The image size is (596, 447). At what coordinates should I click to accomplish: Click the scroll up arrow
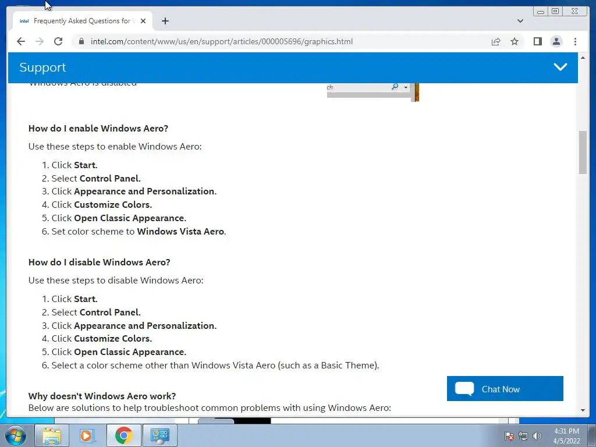(x=583, y=58)
